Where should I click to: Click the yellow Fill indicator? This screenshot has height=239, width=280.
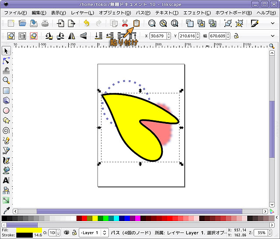point(29,229)
